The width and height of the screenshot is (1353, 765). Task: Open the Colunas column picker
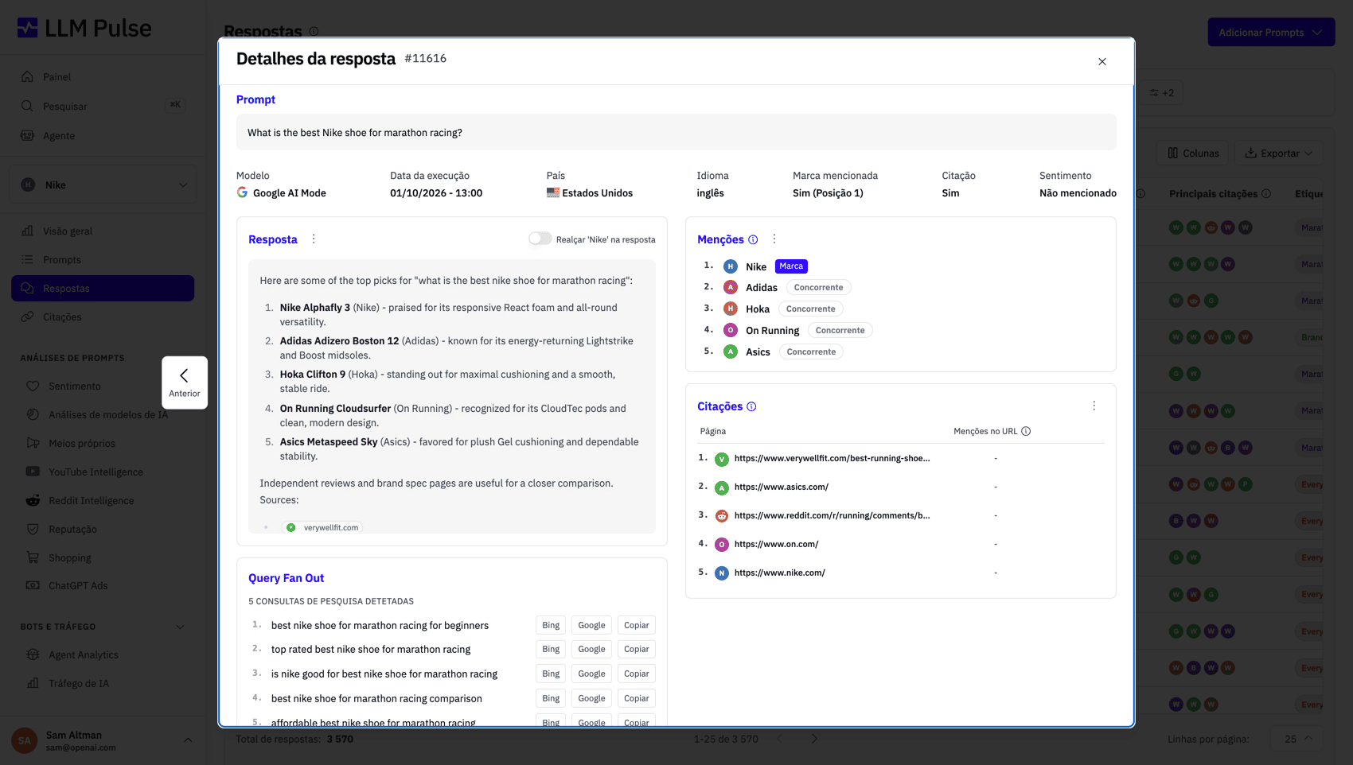[x=1193, y=153]
